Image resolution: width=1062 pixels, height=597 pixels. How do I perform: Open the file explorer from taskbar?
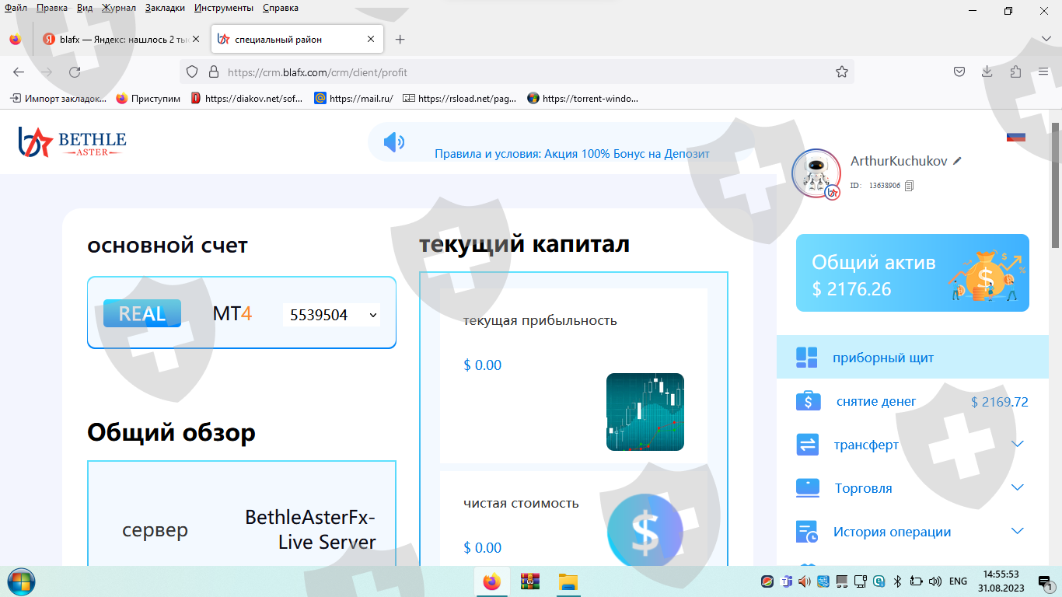pos(569,581)
